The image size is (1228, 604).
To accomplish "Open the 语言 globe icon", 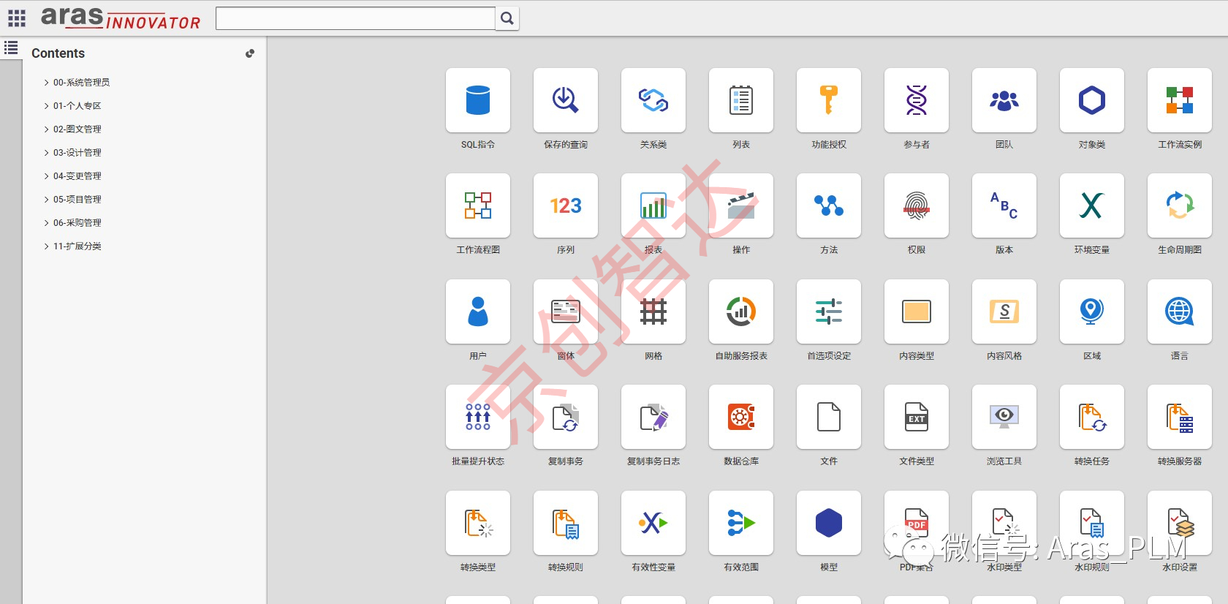I will 1180,312.
